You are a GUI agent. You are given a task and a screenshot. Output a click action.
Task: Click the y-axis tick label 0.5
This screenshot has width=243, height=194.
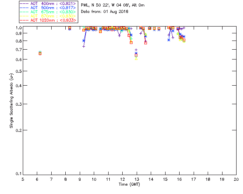click(19, 71)
